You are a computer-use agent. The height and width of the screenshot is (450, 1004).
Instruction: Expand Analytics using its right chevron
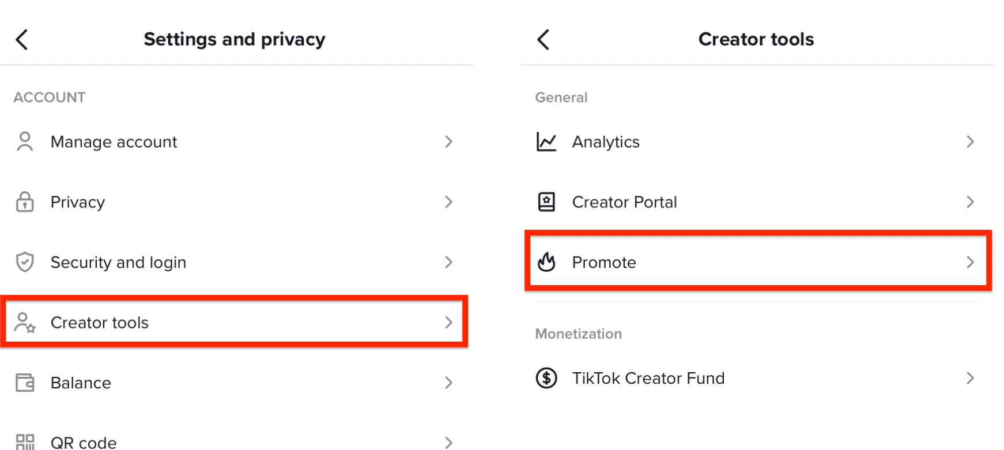tap(971, 142)
